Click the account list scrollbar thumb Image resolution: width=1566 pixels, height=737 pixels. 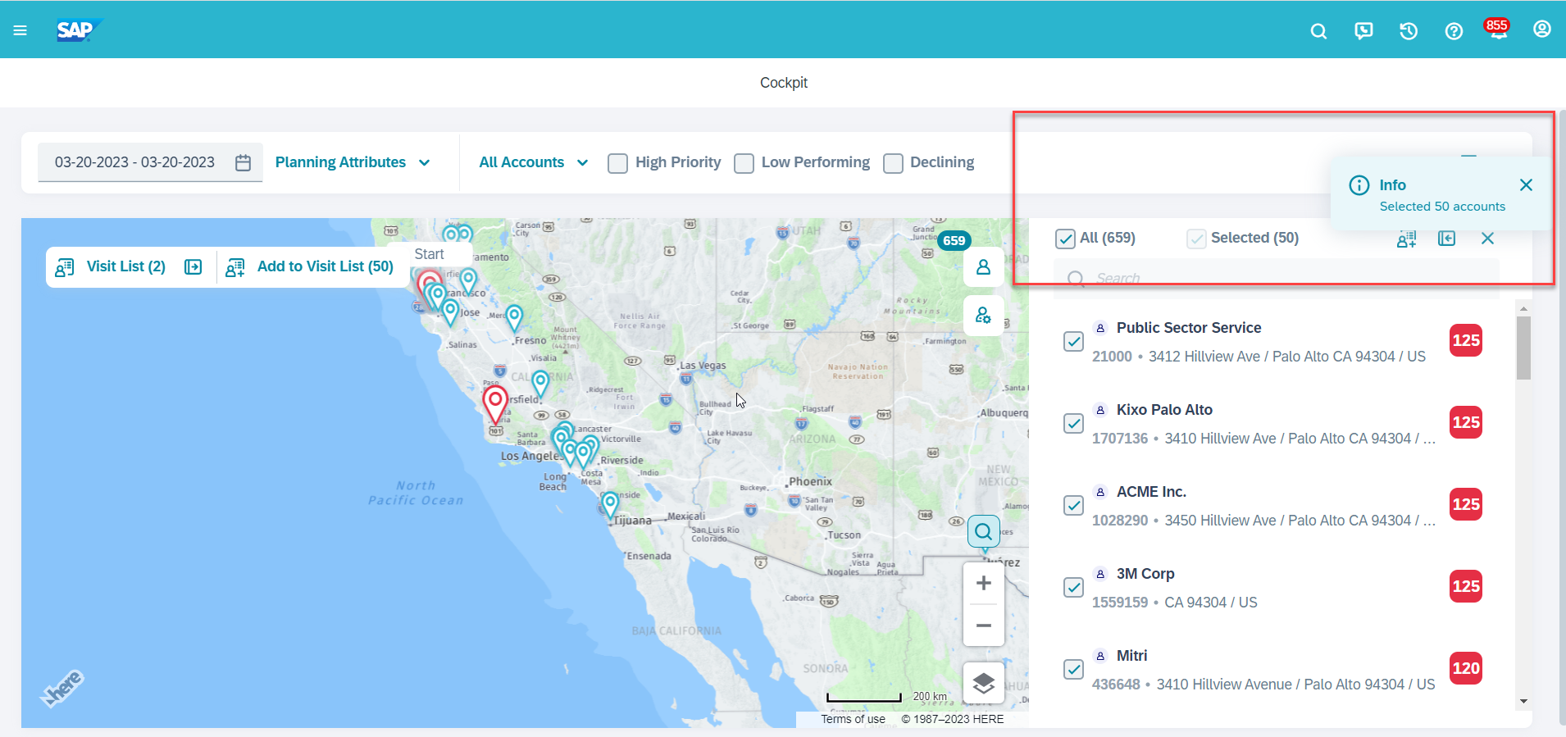coord(1523,348)
